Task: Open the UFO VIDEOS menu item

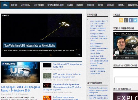Action: 39,5
